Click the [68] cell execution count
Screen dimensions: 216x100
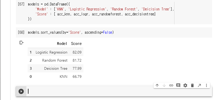pos(21,32)
